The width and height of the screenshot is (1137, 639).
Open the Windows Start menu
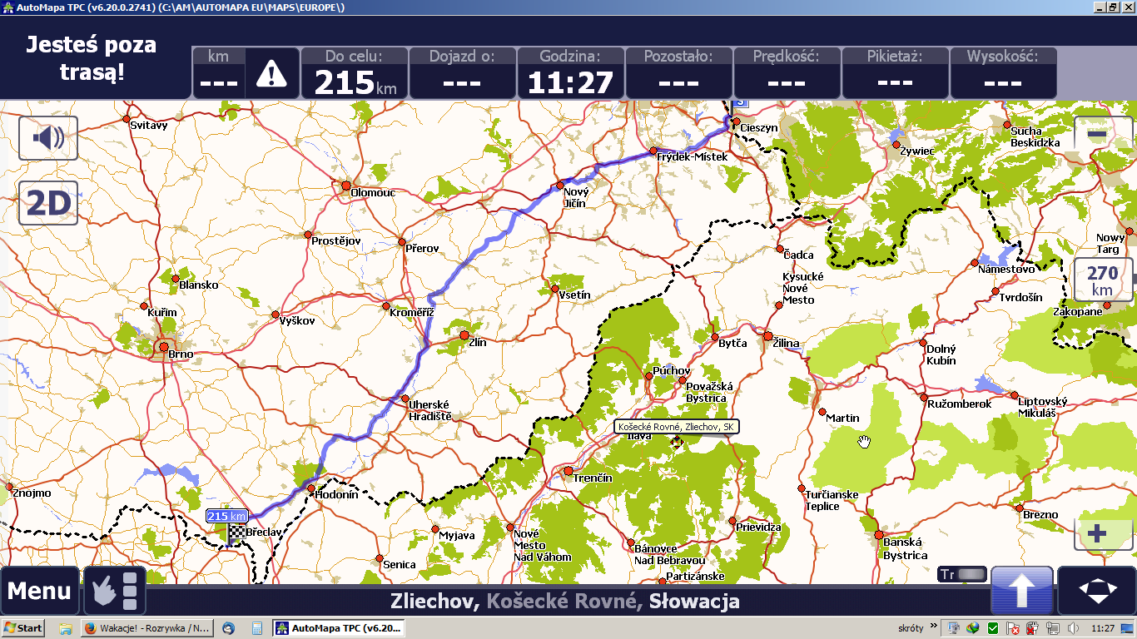point(23,628)
